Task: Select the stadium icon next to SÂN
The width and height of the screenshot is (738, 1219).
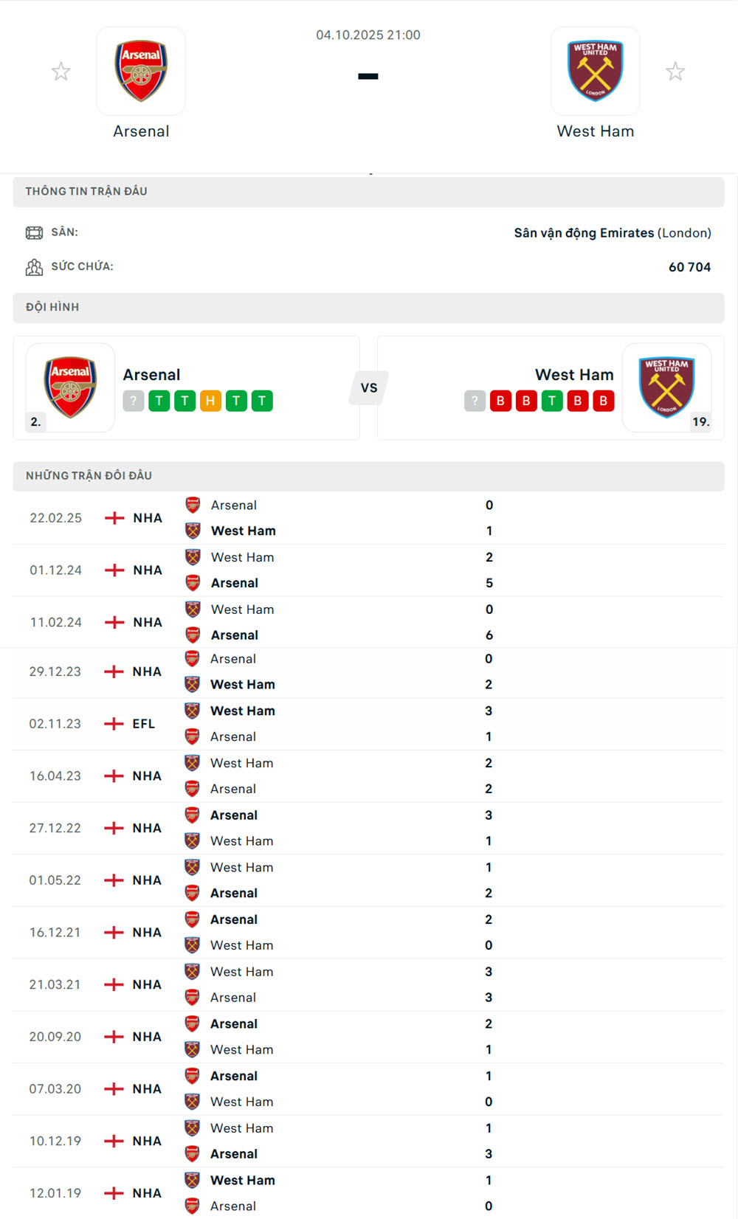Action: [35, 232]
